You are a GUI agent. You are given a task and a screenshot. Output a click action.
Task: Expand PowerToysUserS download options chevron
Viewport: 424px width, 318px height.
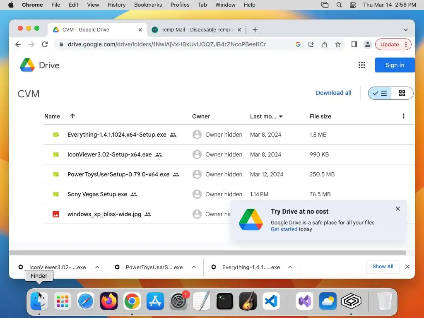click(194, 267)
